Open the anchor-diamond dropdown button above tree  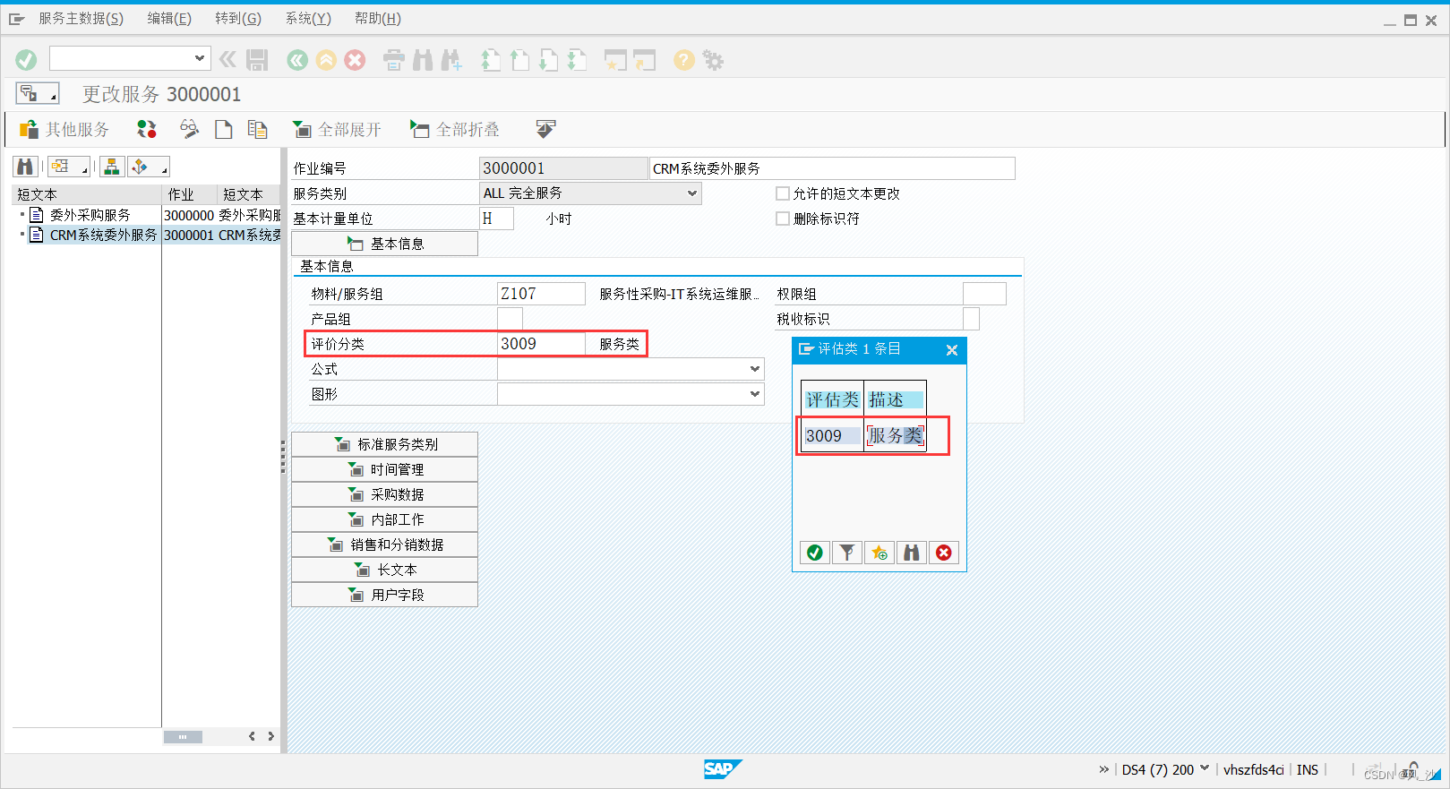click(148, 167)
